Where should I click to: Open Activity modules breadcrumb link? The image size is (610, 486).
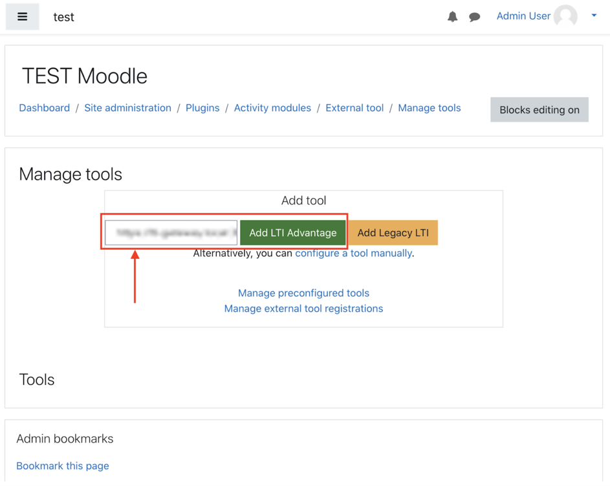272,108
